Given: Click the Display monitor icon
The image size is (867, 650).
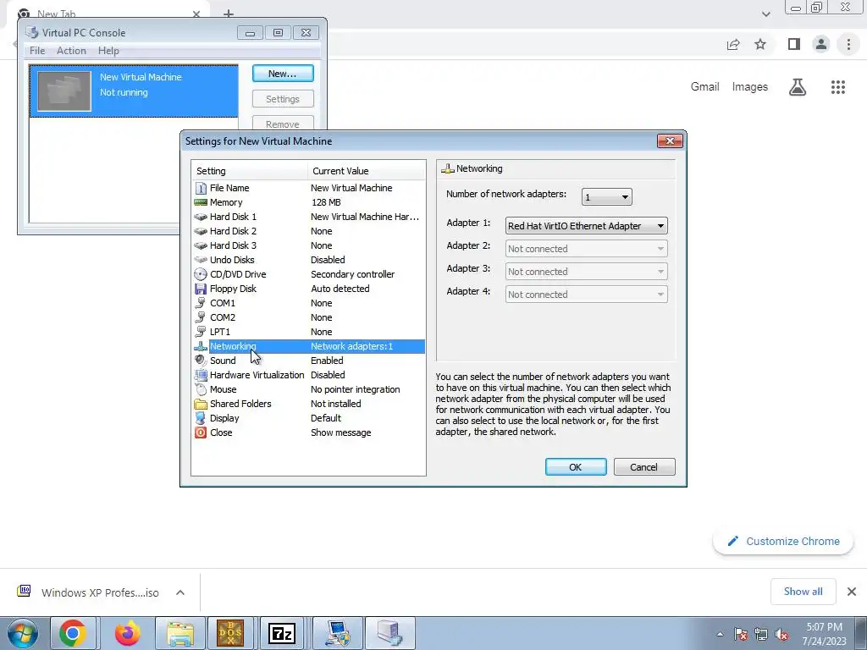Looking at the screenshot, I should tap(201, 418).
